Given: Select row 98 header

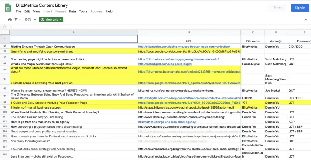Looking at the screenshot, I should pyautogui.click(x=5, y=103).
